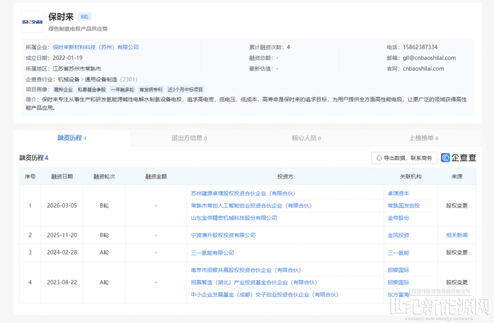Screen dimensions: 494x323
Task: Open 三一氢能有限公司 investor link
Action: [x=212, y=253]
